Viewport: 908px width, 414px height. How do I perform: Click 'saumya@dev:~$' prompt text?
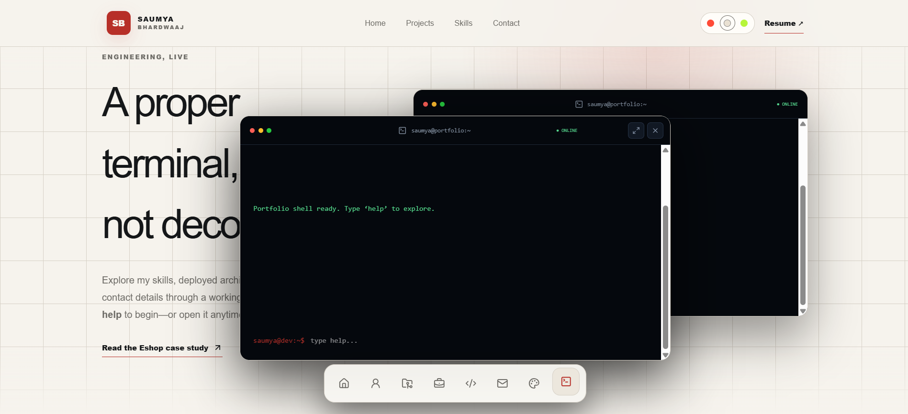point(279,341)
